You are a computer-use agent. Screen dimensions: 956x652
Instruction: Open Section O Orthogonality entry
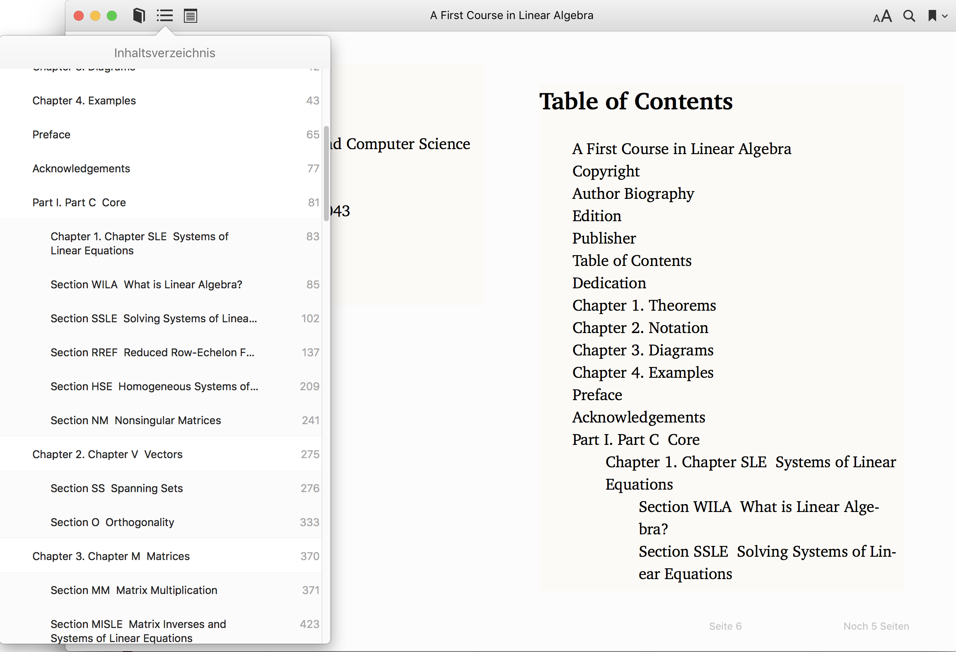112,522
